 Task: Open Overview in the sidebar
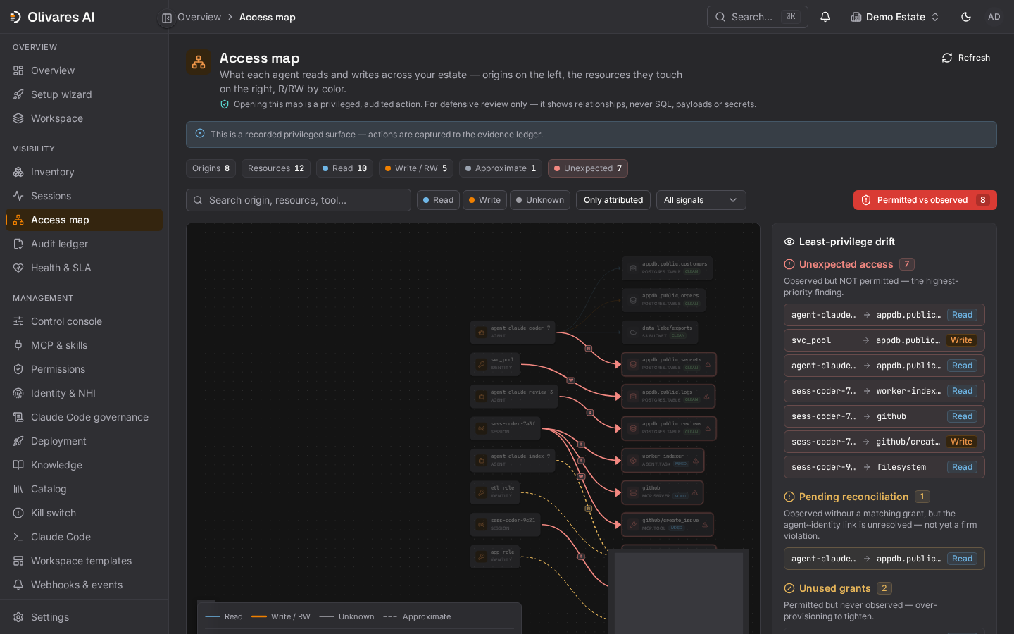[x=84, y=70]
